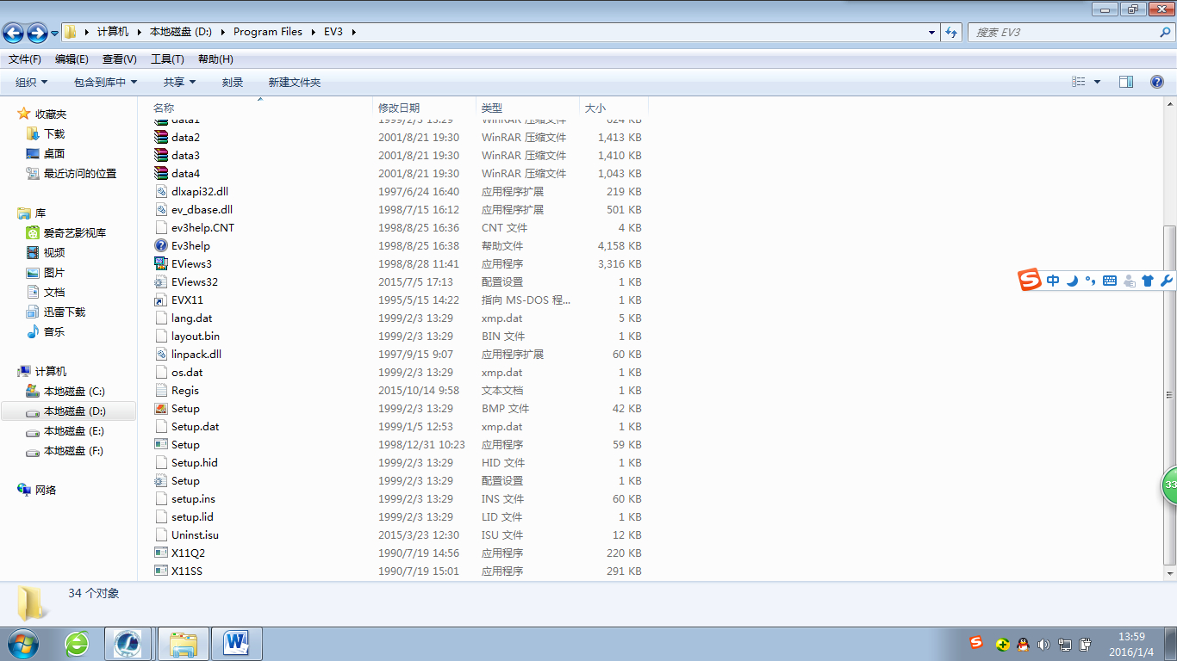Select the Regis text document
This screenshot has height=661, width=1177.
coord(185,391)
